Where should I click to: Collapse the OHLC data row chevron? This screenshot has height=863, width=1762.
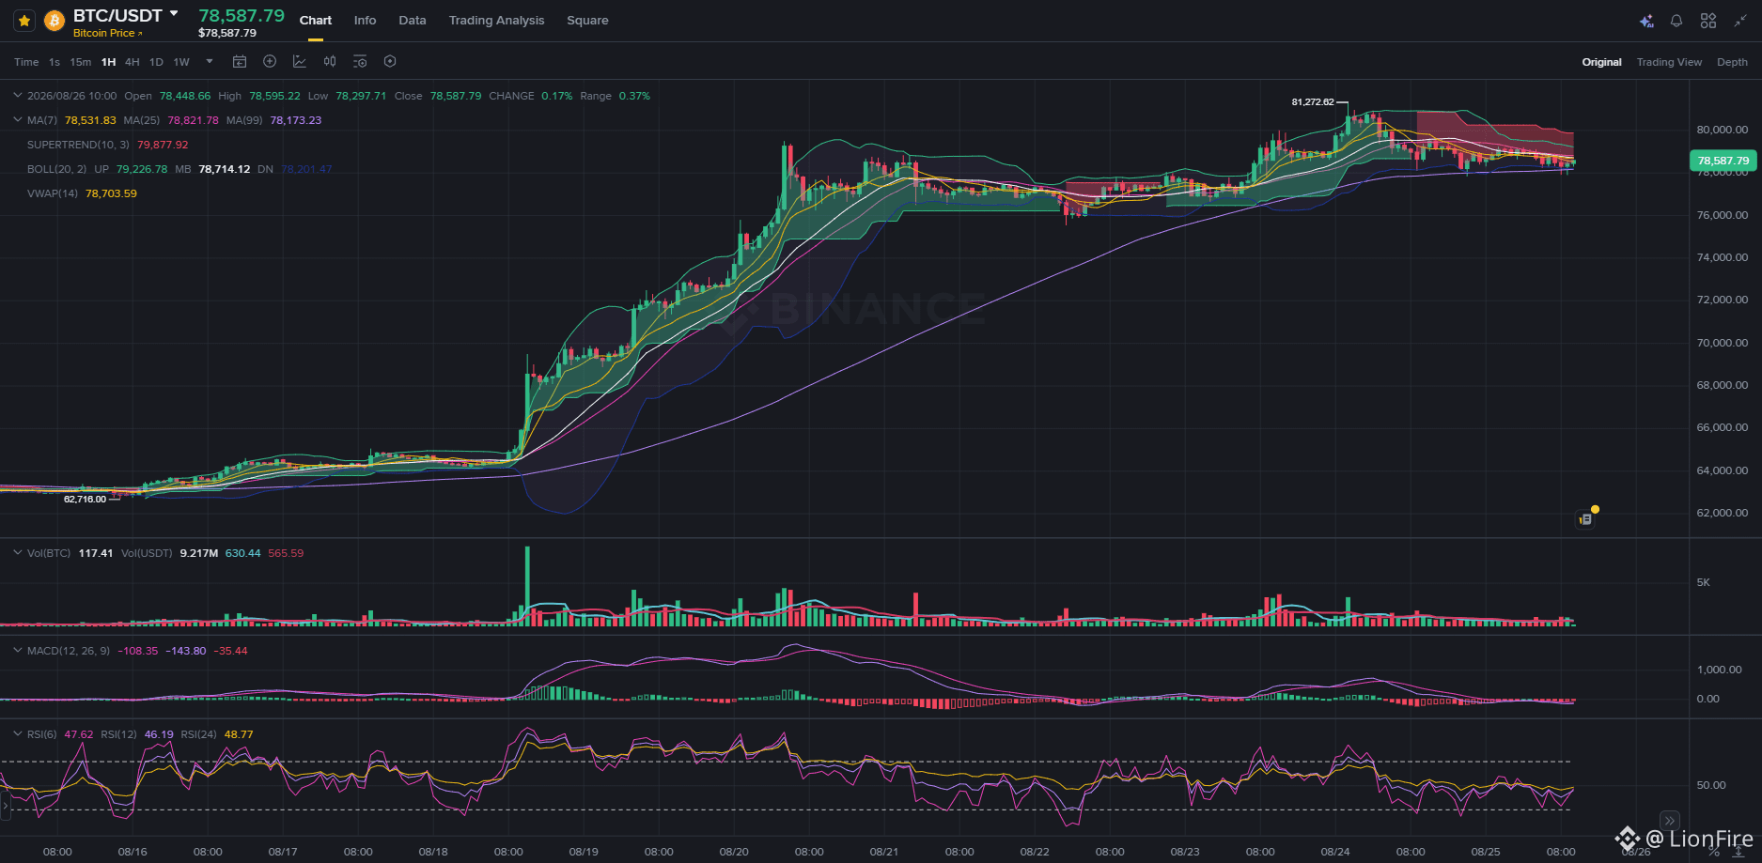[18, 96]
